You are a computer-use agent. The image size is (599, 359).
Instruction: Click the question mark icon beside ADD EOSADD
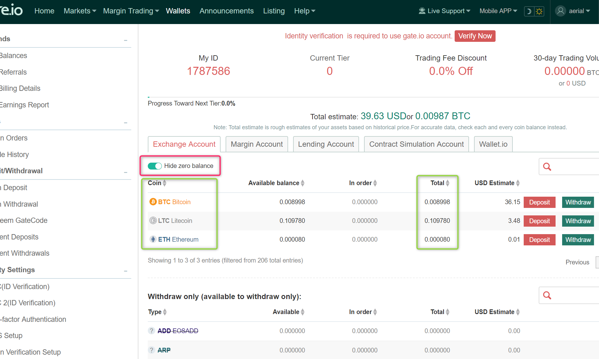tap(152, 331)
